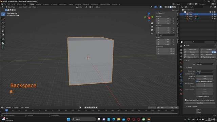
Task: Open the Domain Type Liquid dropdown
Action: point(204,71)
